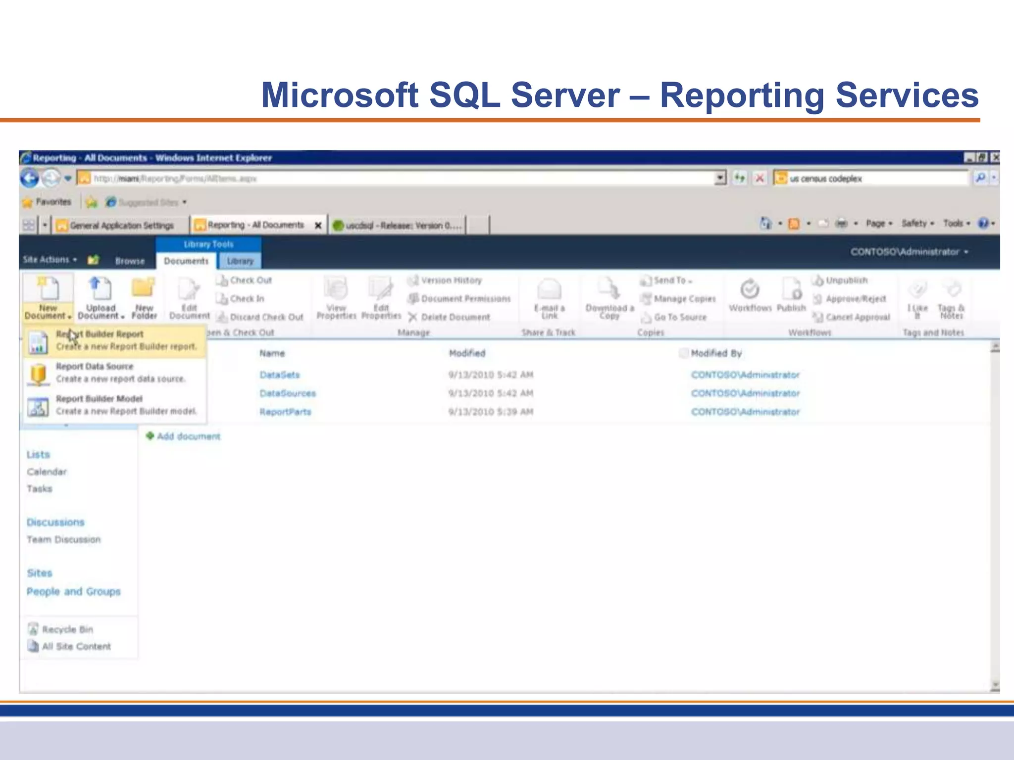
Task: Click E-mail a Link icon
Action: point(549,298)
